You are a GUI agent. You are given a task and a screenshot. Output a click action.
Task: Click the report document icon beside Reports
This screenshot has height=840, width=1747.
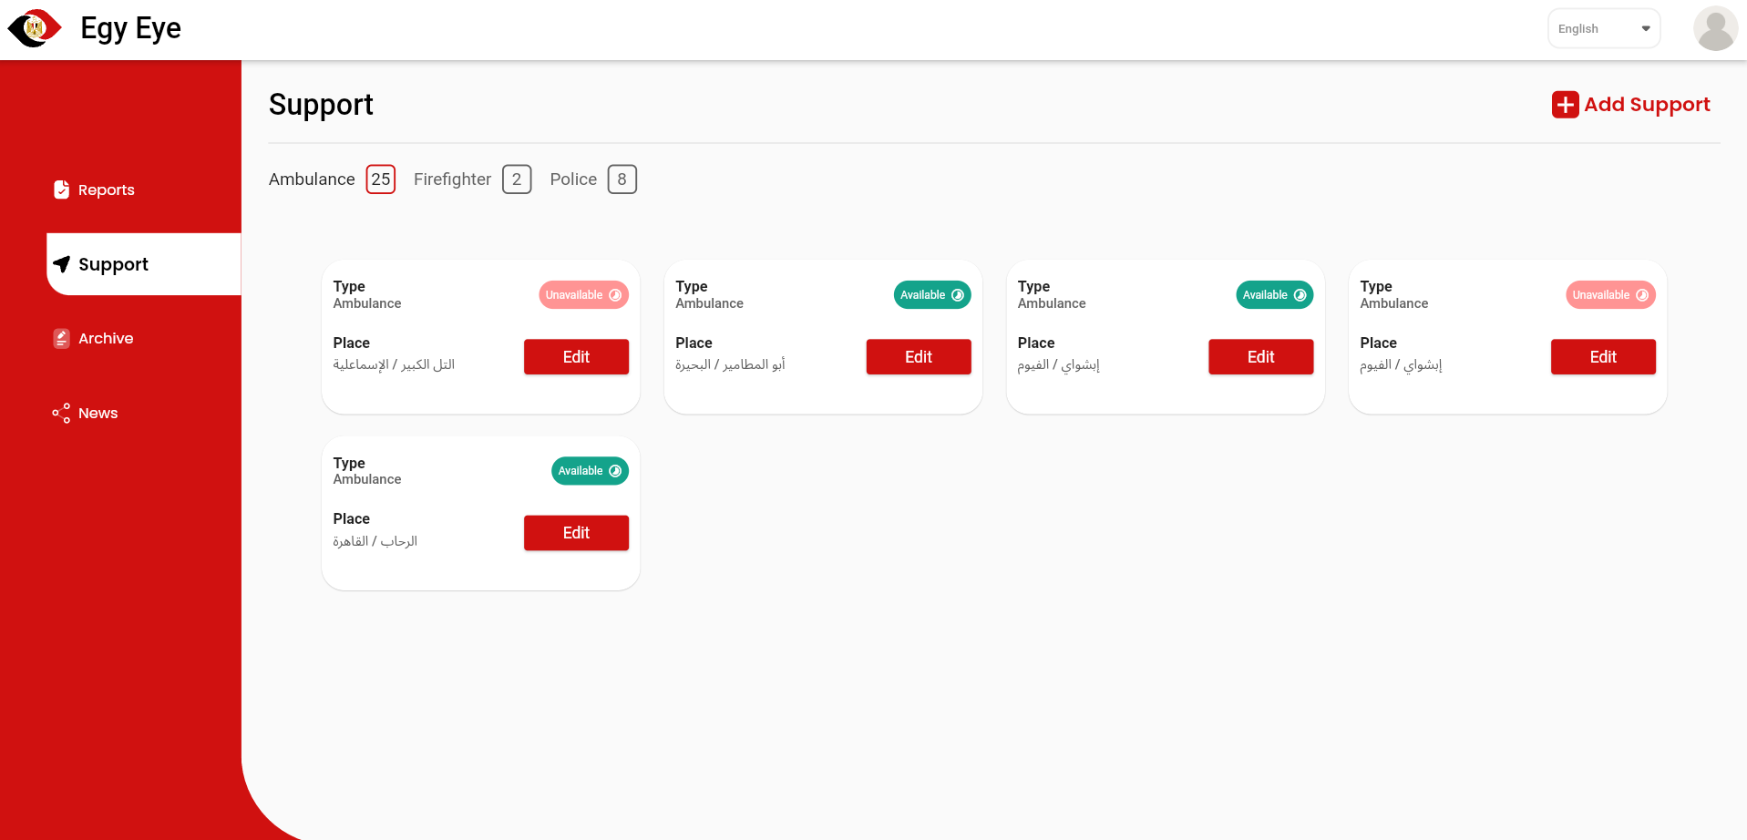61,190
